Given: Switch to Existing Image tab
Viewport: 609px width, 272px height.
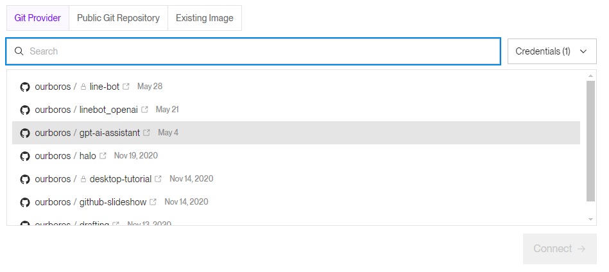Looking at the screenshot, I should (204, 18).
